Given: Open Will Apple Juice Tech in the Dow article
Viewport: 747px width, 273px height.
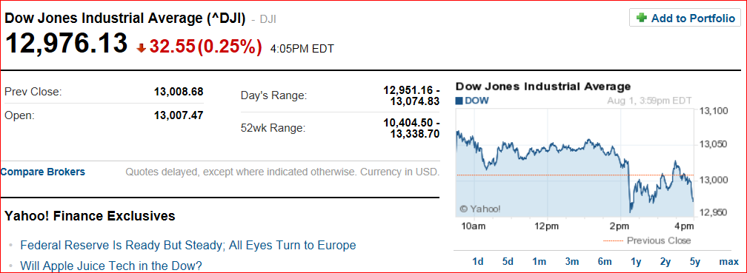Looking at the screenshot, I should (111, 266).
